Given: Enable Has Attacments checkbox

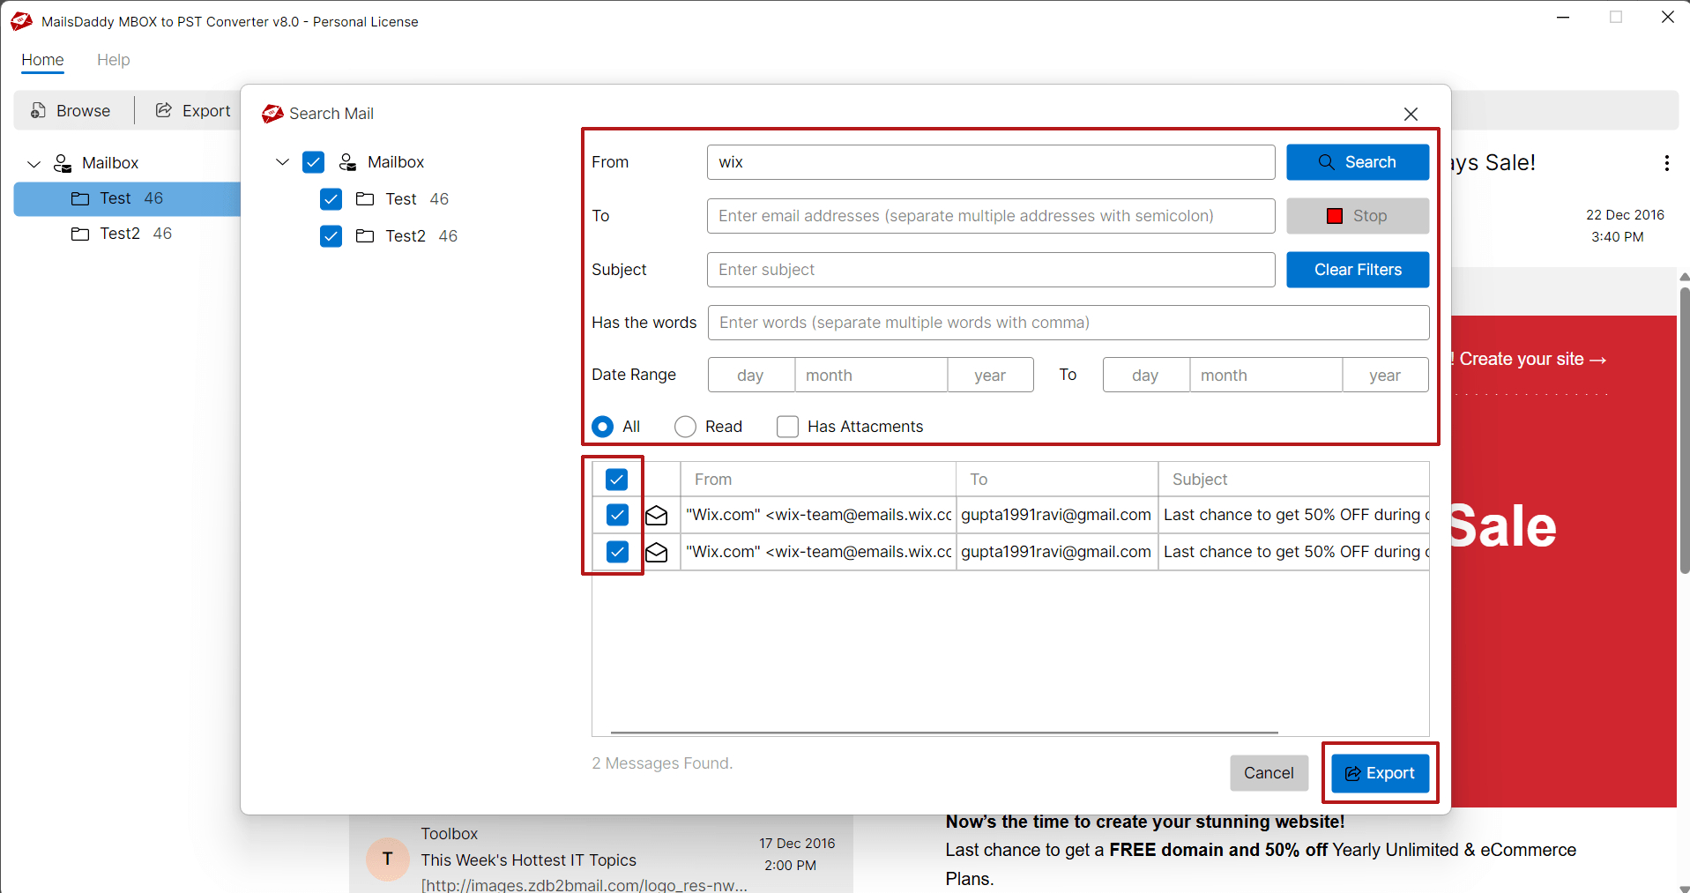Looking at the screenshot, I should [x=787, y=427].
